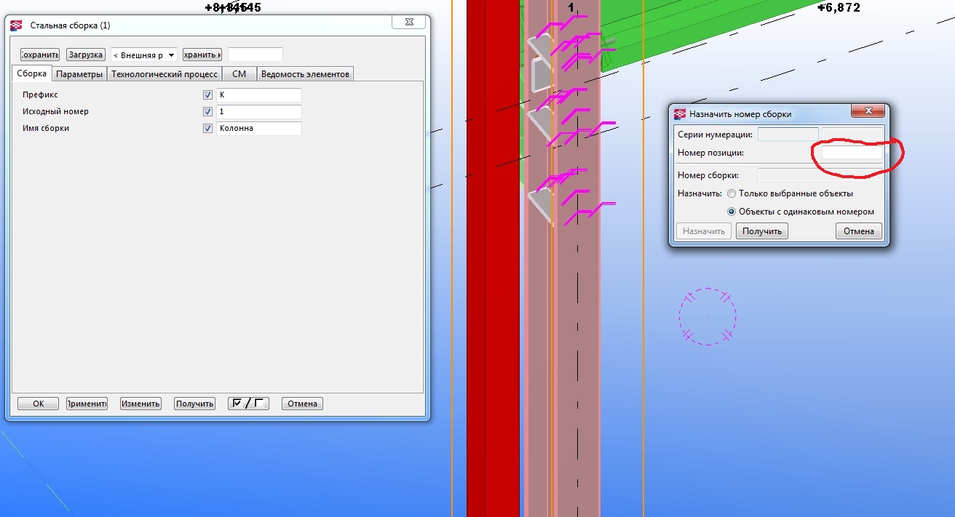The width and height of the screenshot is (955, 517).
Task: Toggle the Имя сборки checkbox
Action: 208,129
